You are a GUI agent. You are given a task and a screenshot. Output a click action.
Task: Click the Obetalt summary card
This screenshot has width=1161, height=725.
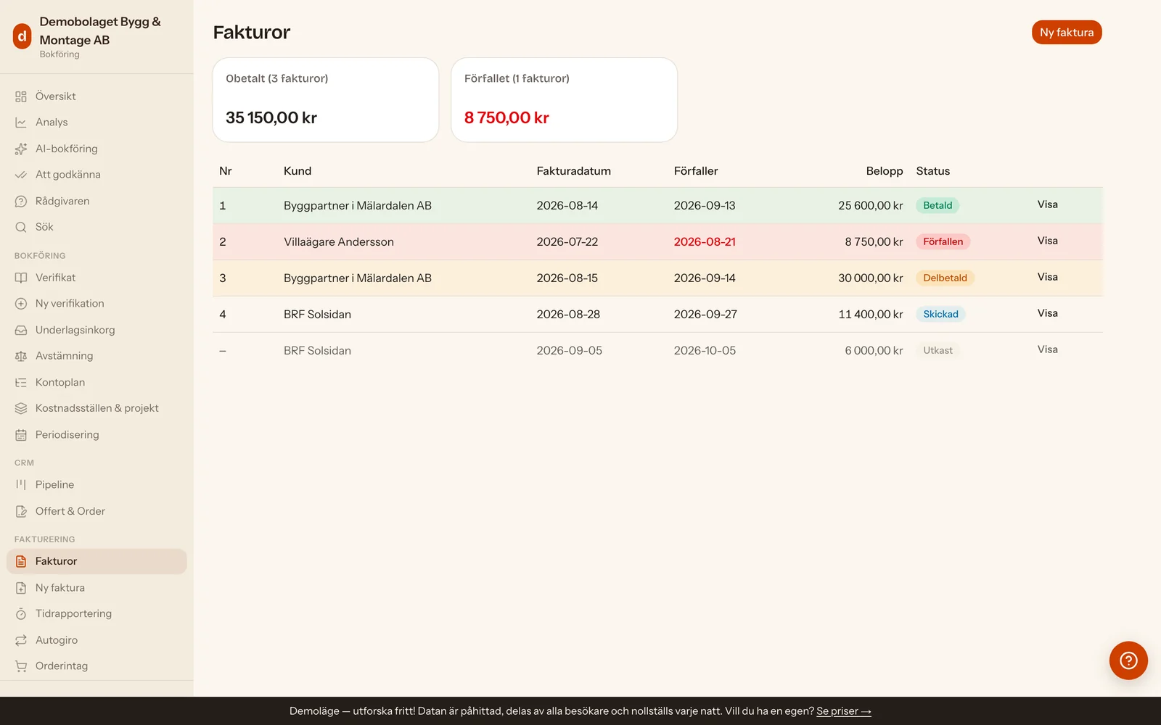(326, 100)
